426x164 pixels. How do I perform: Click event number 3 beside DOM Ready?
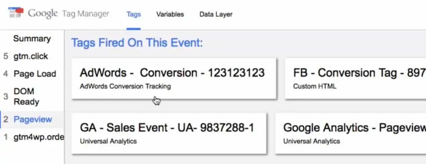coord(6,97)
